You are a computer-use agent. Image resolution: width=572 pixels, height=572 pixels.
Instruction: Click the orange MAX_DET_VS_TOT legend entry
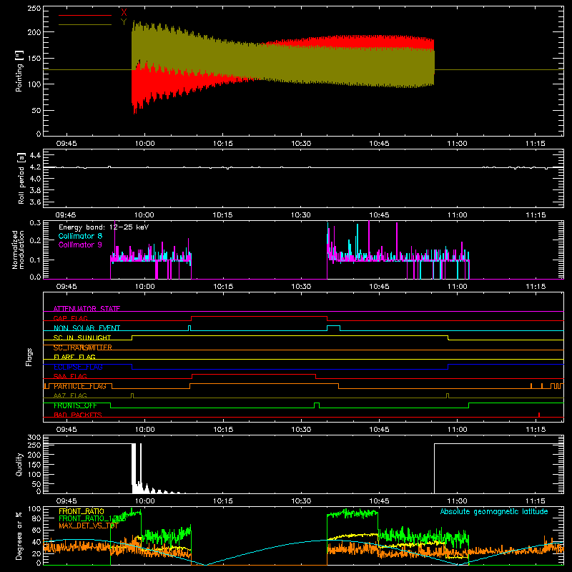coord(88,526)
